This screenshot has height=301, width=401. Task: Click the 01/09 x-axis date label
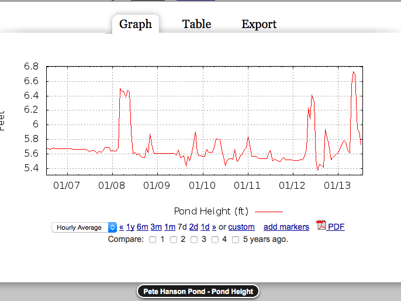pos(157,186)
